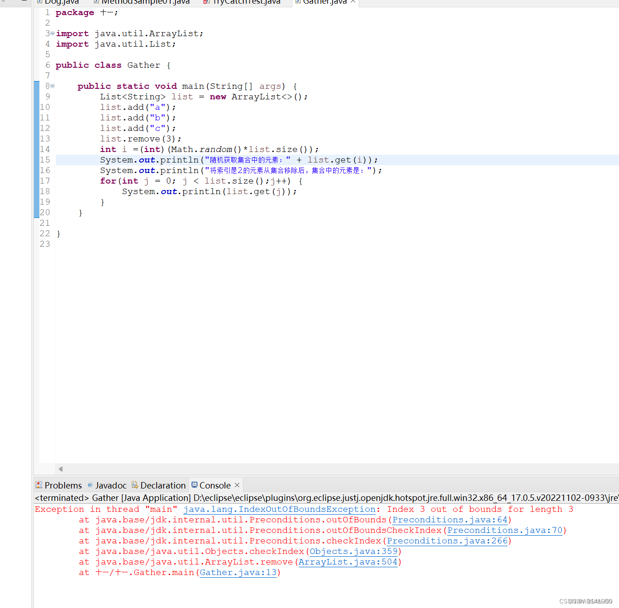Viewport: 619px width, 608px height.
Task: Open the Gather.java:13 hyperlink in stack trace
Action: point(238,572)
